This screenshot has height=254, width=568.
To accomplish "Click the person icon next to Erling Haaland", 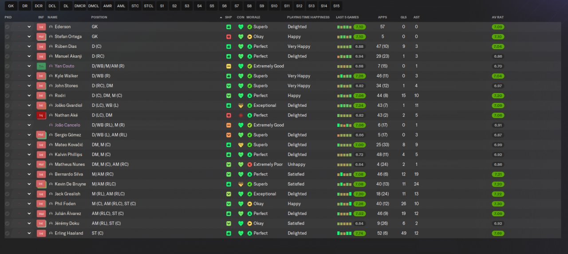I will pyautogui.click(x=51, y=233).
